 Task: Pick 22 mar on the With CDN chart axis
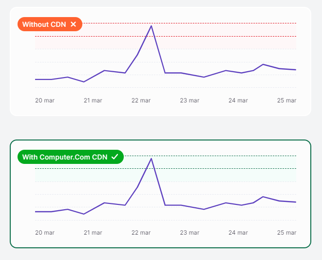pos(141,233)
